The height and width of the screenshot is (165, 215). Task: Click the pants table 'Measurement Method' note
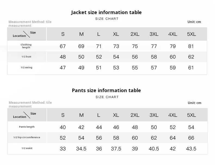30,104
